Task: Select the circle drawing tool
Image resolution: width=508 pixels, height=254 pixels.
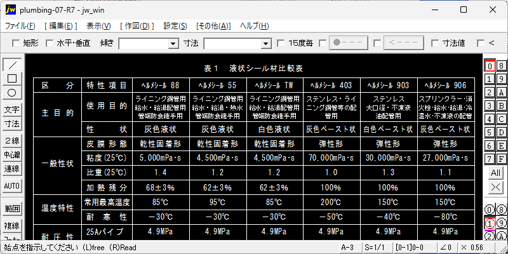Action: click(x=12, y=93)
